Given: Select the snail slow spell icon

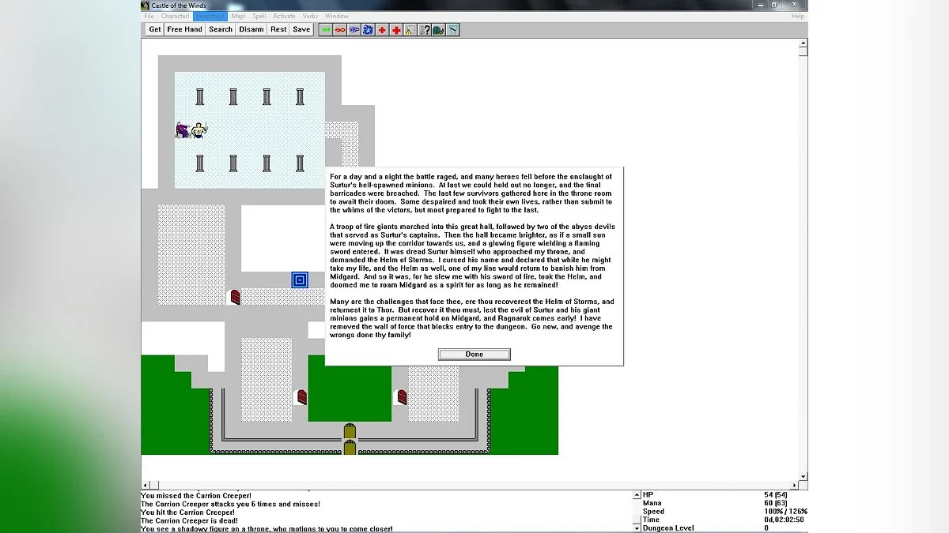Looking at the screenshot, I should 438,29.
